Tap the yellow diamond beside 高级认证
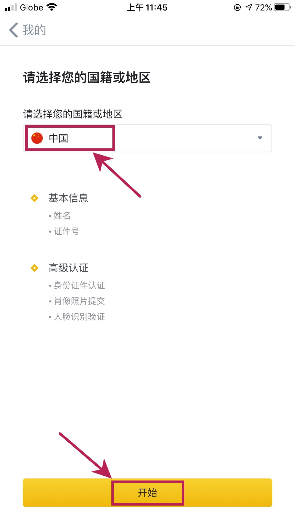The height and width of the screenshot is (524, 295). (x=34, y=268)
